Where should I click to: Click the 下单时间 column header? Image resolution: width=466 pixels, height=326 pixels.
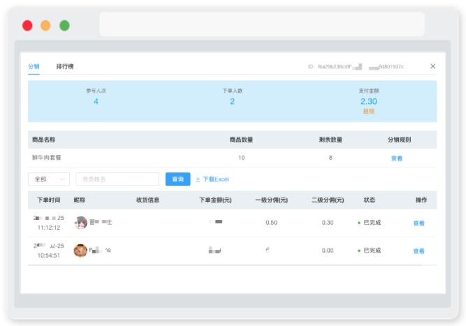tap(49, 200)
